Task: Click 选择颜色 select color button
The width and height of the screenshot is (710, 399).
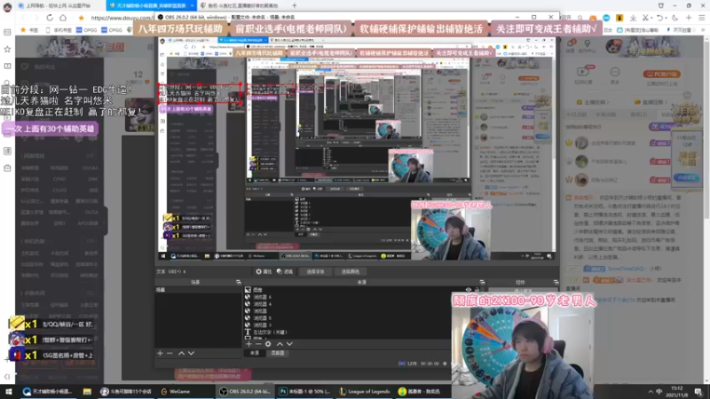Action: coord(350,271)
